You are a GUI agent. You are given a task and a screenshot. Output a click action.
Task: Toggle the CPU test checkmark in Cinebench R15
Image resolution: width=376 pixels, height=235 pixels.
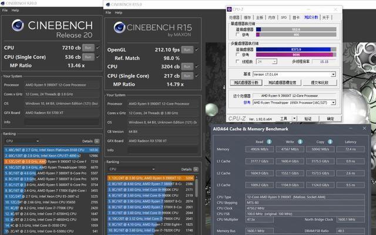pyautogui.click(x=197, y=66)
